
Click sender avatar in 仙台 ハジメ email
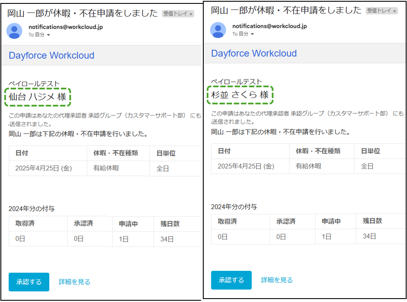click(x=15, y=31)
